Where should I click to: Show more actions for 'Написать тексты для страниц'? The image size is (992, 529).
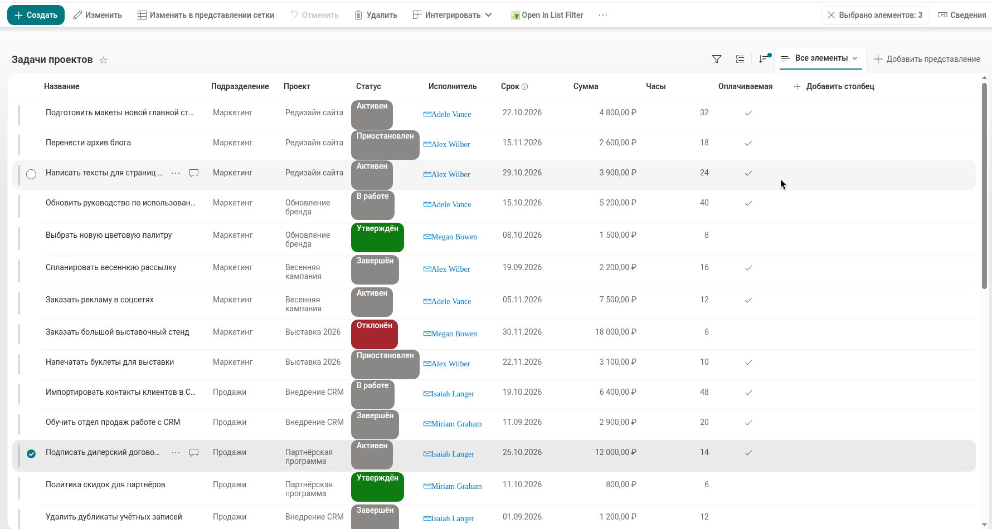click(176, 173)
